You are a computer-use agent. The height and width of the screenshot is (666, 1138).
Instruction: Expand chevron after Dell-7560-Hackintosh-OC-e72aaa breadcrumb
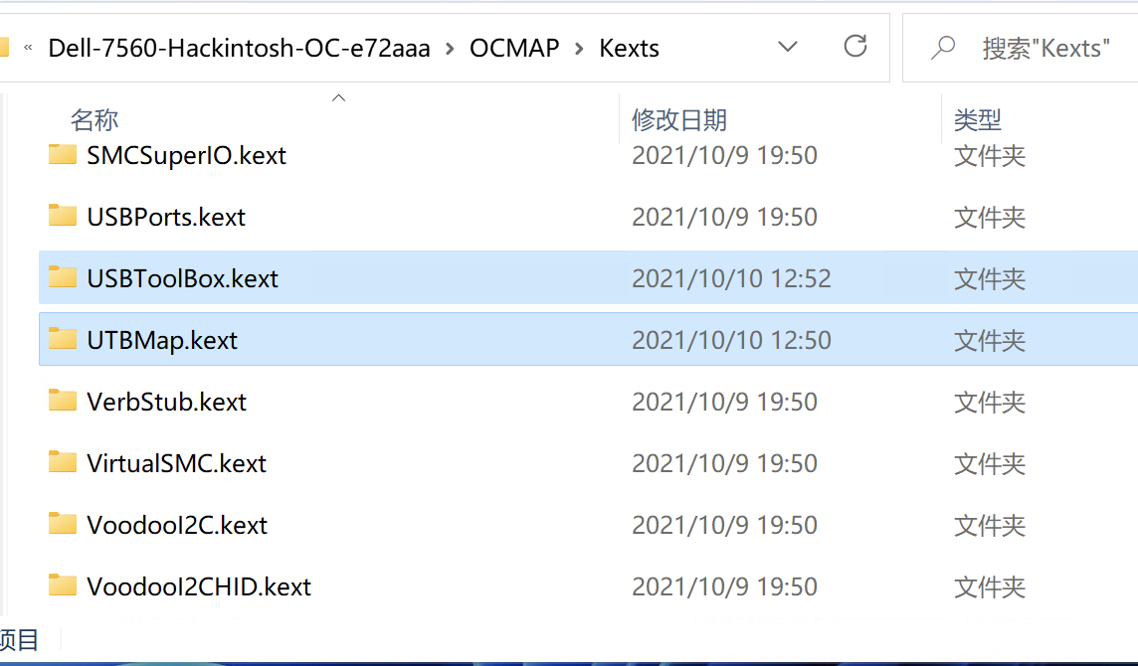(x=451, y=48)
